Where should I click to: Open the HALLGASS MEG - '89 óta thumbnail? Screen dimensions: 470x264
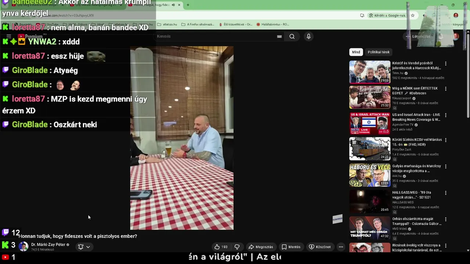tap(370, 201)
